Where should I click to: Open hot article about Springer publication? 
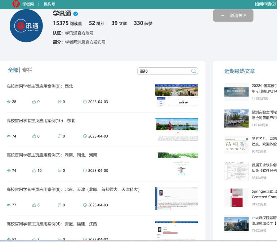click(264, 194)
